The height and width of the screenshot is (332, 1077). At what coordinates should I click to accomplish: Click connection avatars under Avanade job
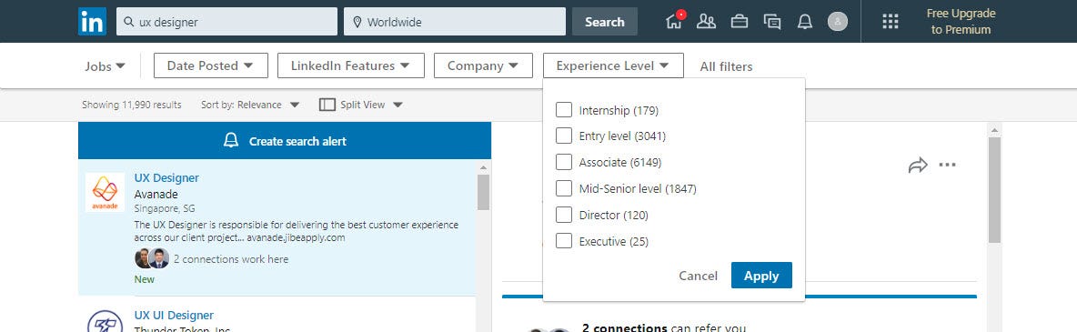coord(152,258)
